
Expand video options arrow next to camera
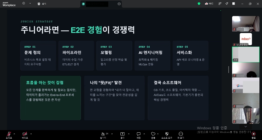pyautogui.click(x=31, y=134)
